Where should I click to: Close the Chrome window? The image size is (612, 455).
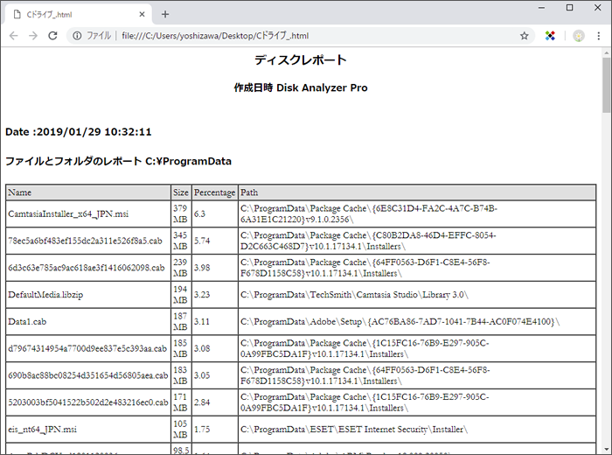[x=597, y=8]
